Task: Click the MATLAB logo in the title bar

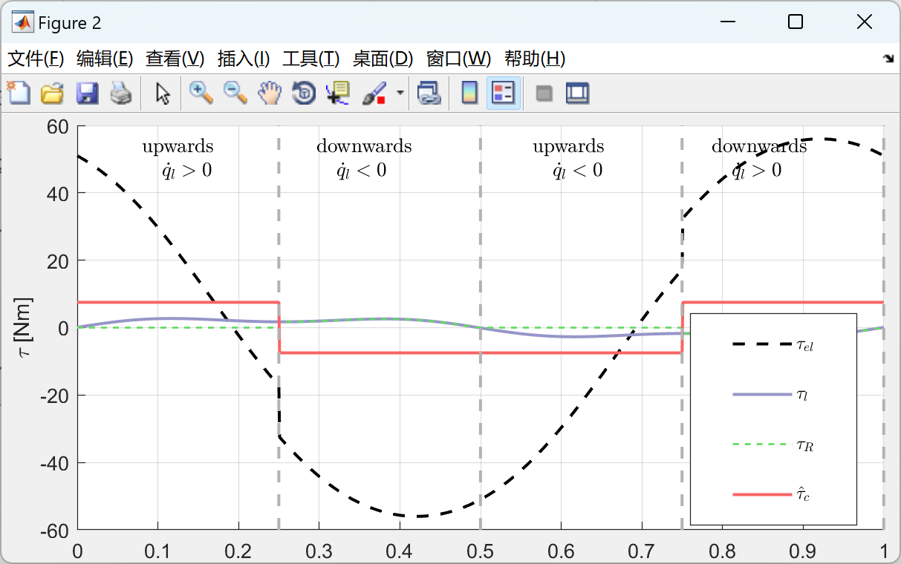Action: [23, 23]
